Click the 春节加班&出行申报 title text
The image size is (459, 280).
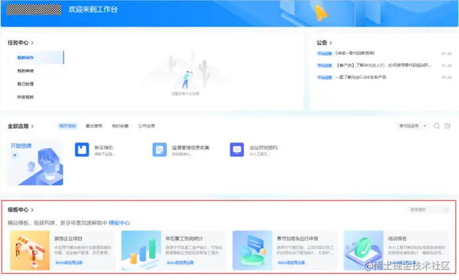(x=297, y=239)
